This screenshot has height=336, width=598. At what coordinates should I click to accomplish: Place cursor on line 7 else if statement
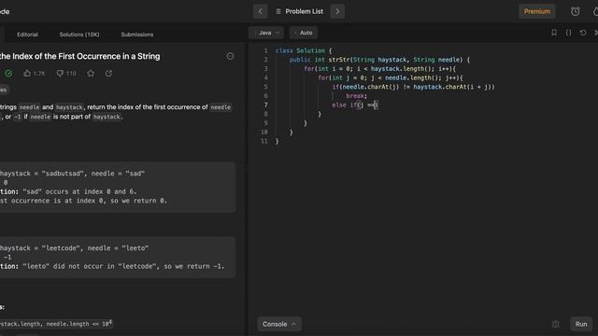pos(355,105)
